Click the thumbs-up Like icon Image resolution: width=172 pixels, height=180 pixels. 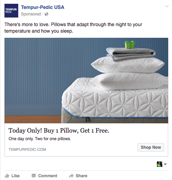point(7,176)
